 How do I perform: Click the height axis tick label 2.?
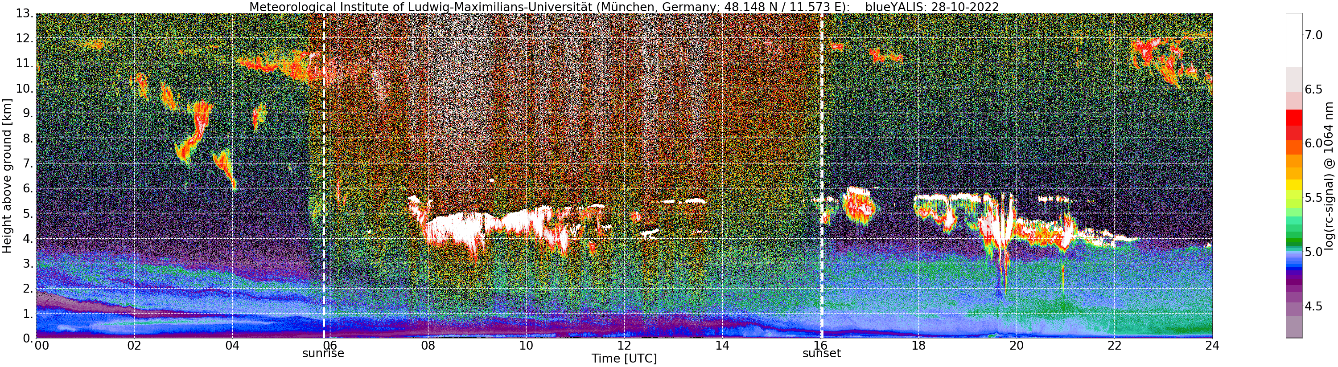tap(28, 288)
